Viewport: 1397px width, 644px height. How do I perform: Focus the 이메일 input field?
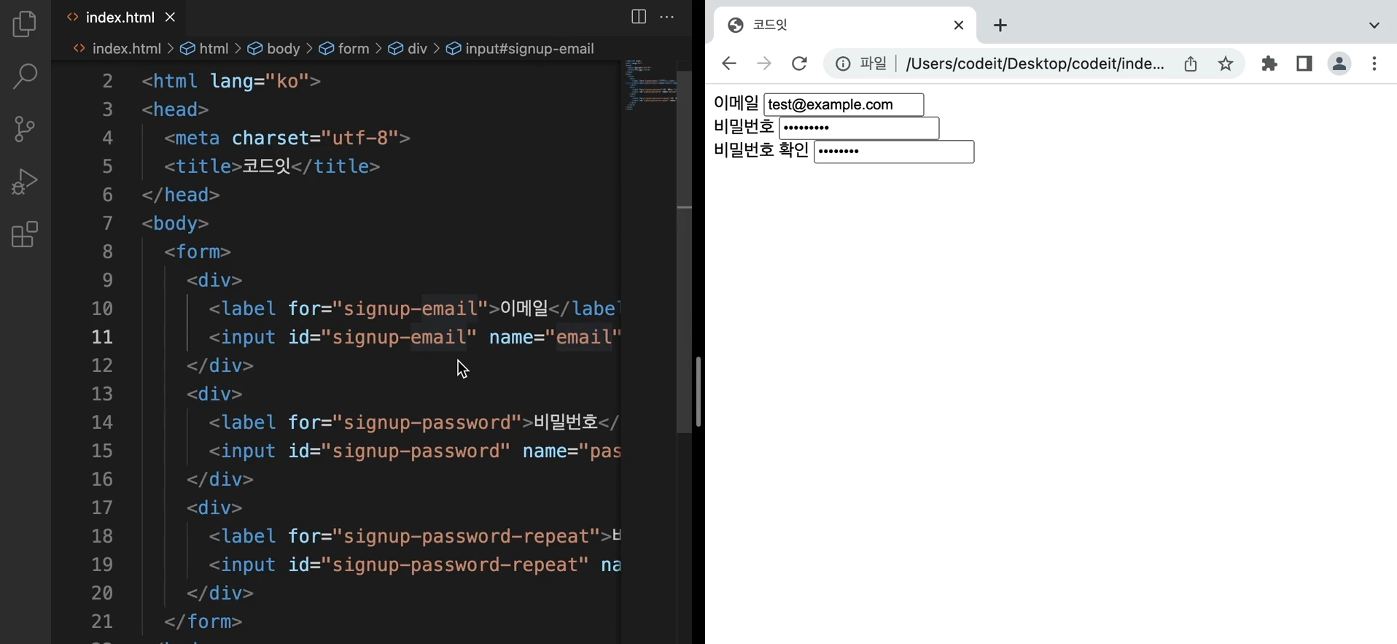[844, 104]
